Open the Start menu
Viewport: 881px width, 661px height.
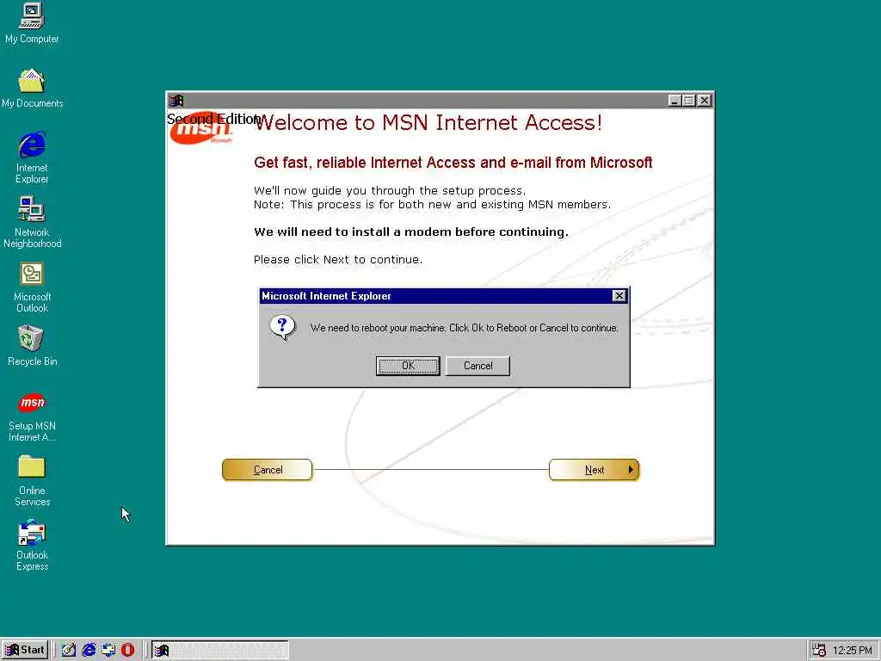[x=25, y=650]
